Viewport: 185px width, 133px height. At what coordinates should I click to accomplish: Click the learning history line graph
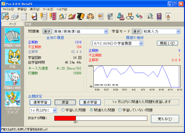point(137,76)
